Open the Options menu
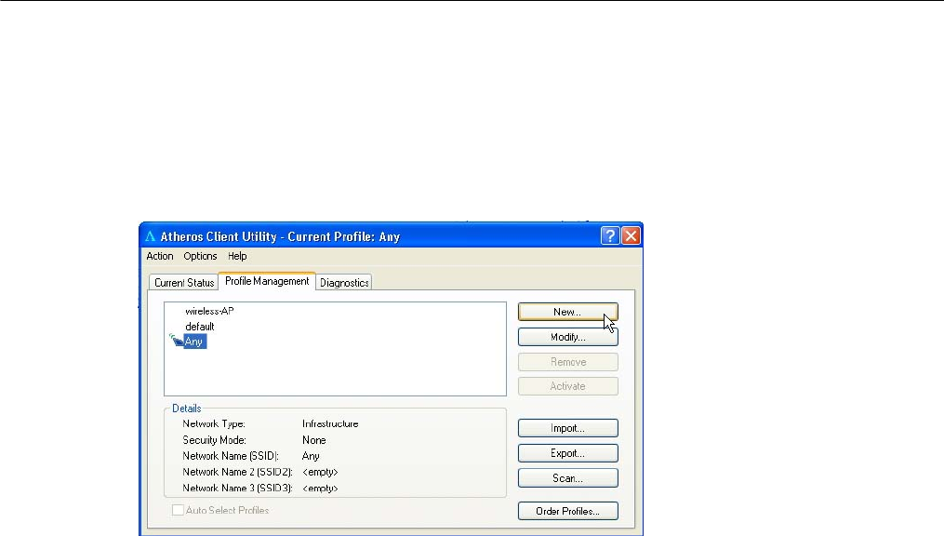The height and width of the screenshot is (536, 944). pyautogui.click(x=200, y=256)
